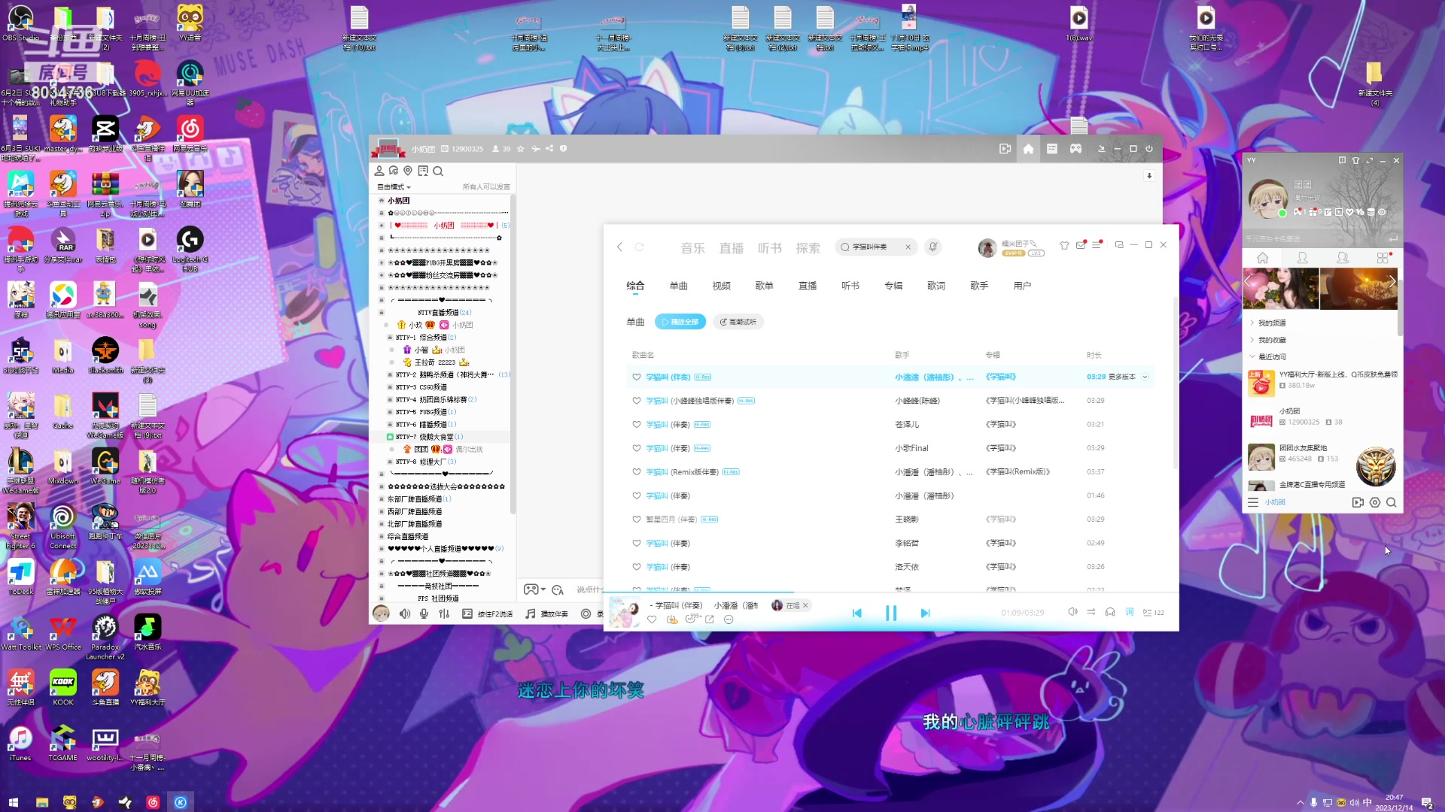
Task: Change the playback loop mode icon
Action: [1091, 612]
